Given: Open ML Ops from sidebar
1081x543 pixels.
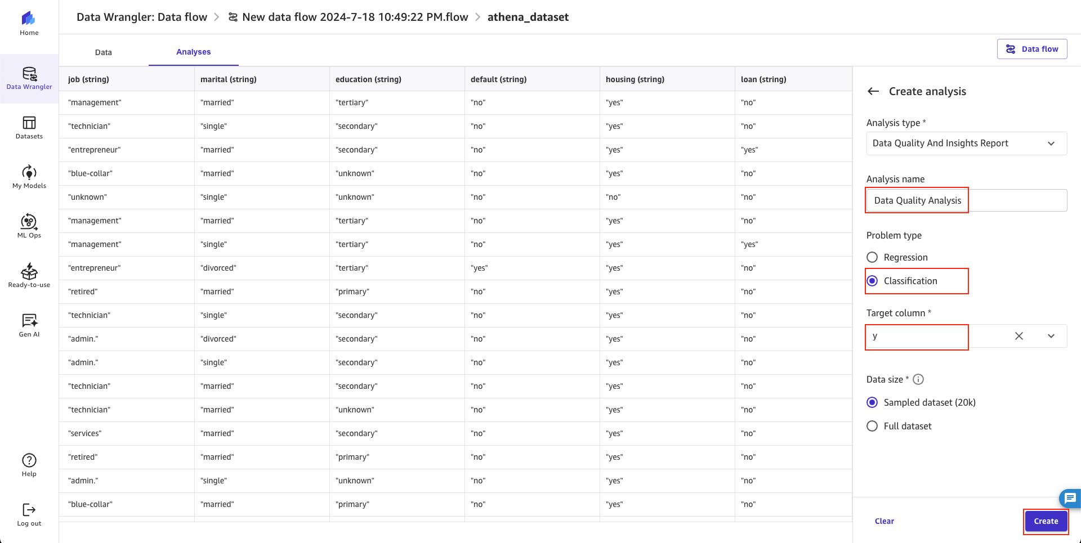Looking at the screenshot, I should pyautogui.click(x=29, y=222).
